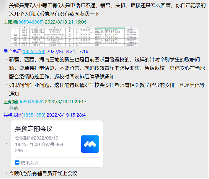The image size is (209, 179).
Task: Click the 今晚8点所有辅导员开线上会议 message
Action: (43, 173)
